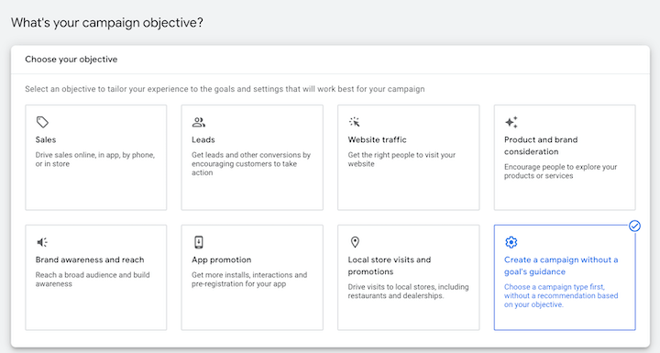This screenshot has width=660, height=353.
Task: Choose the Leads objective title
Action: click(x=203, y=139)
